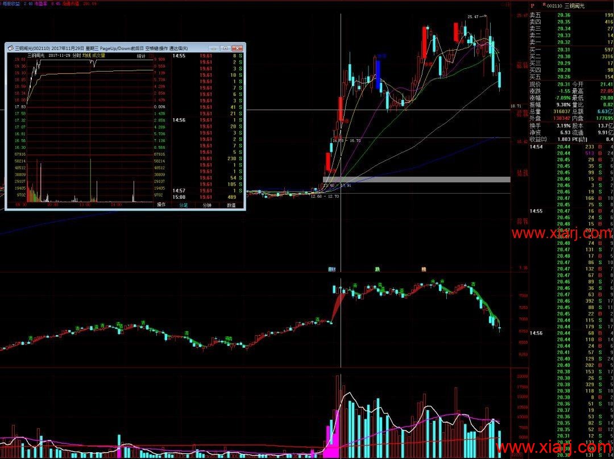Click the 收益(三) value 1.803
The height and width of the screenshot is (459, 614).
click(563, 139)
